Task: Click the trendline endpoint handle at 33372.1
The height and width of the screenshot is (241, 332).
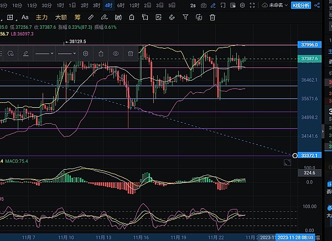Action: [294, 155]
